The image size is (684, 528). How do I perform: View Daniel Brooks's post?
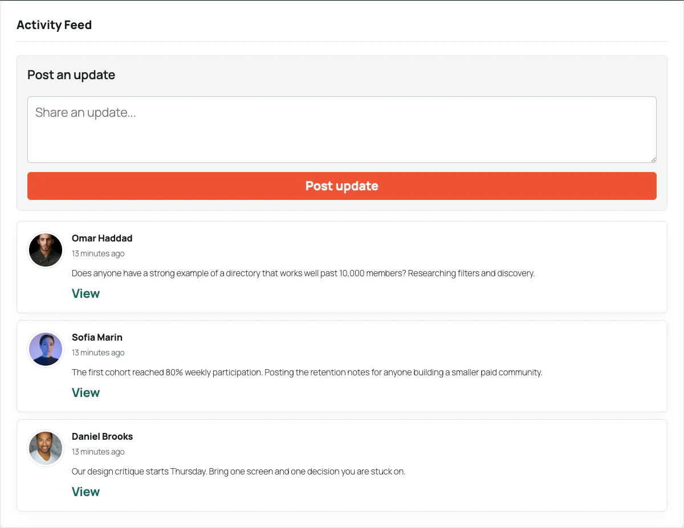(85, 492)
